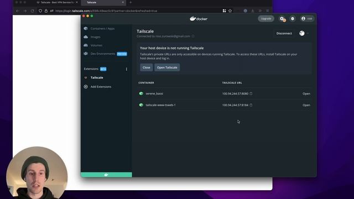
Task: Open Containers / Apps in sidebar
Action: pos(102,29)
